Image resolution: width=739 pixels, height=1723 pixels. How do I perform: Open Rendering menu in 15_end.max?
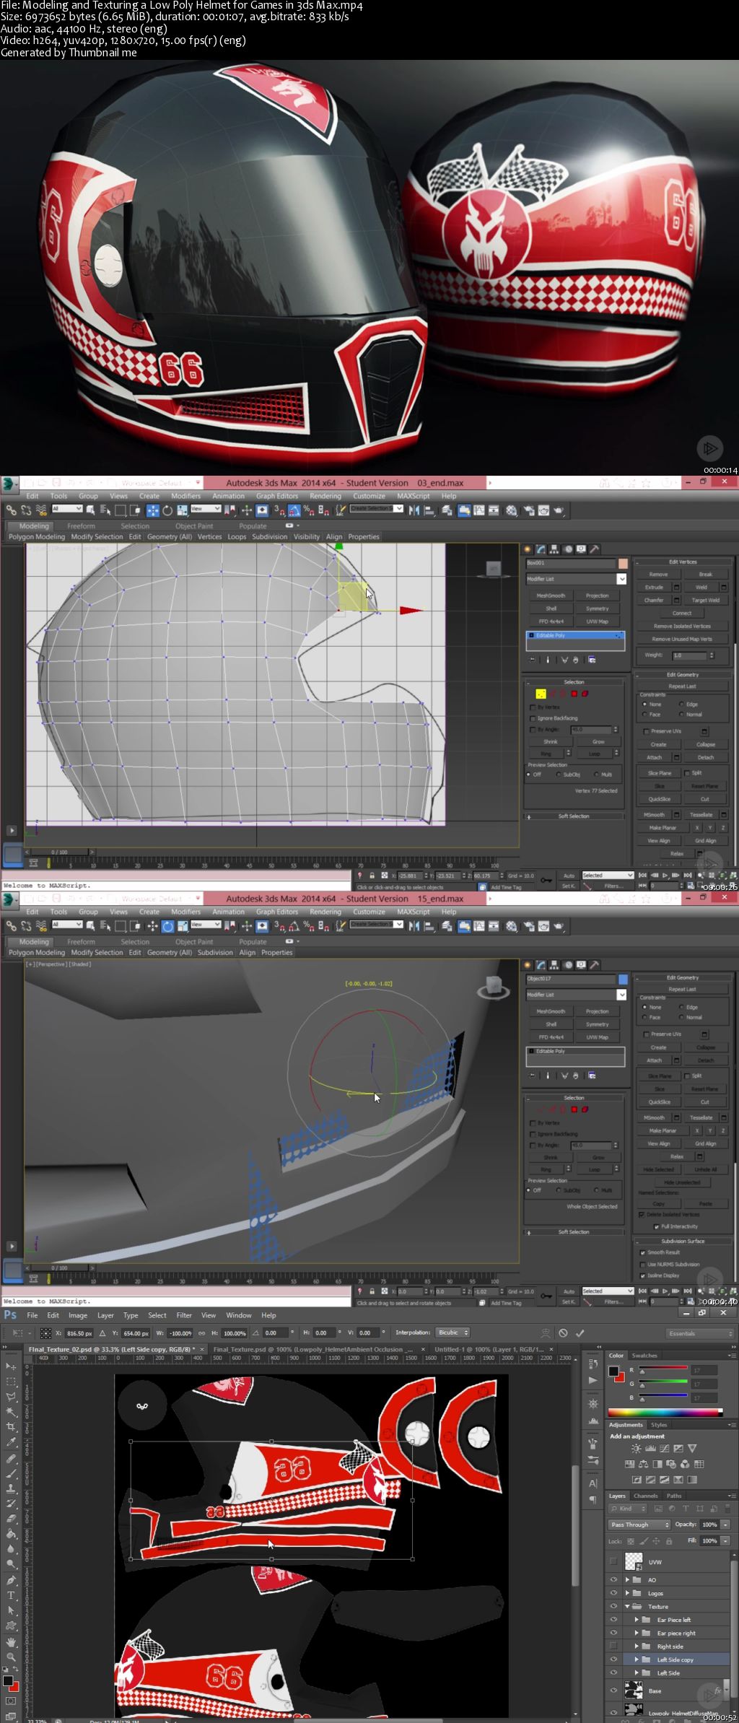coord(325,912)
